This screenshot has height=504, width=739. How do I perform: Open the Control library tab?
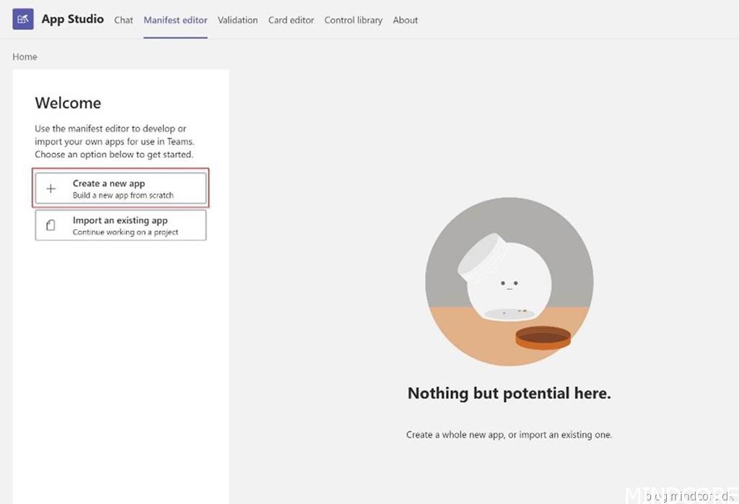pos(353,20)
